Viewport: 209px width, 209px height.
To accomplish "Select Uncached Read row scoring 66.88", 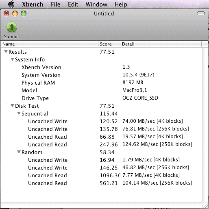I will 101,137.
